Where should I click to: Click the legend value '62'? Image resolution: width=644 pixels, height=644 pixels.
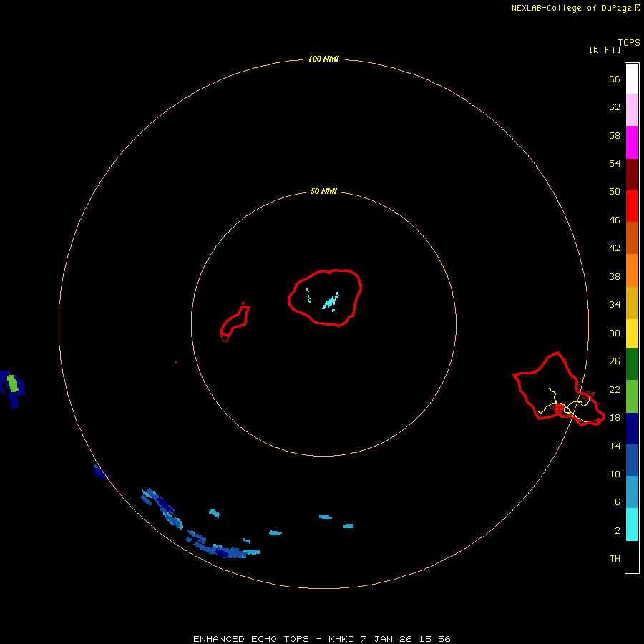coord(615,107)
